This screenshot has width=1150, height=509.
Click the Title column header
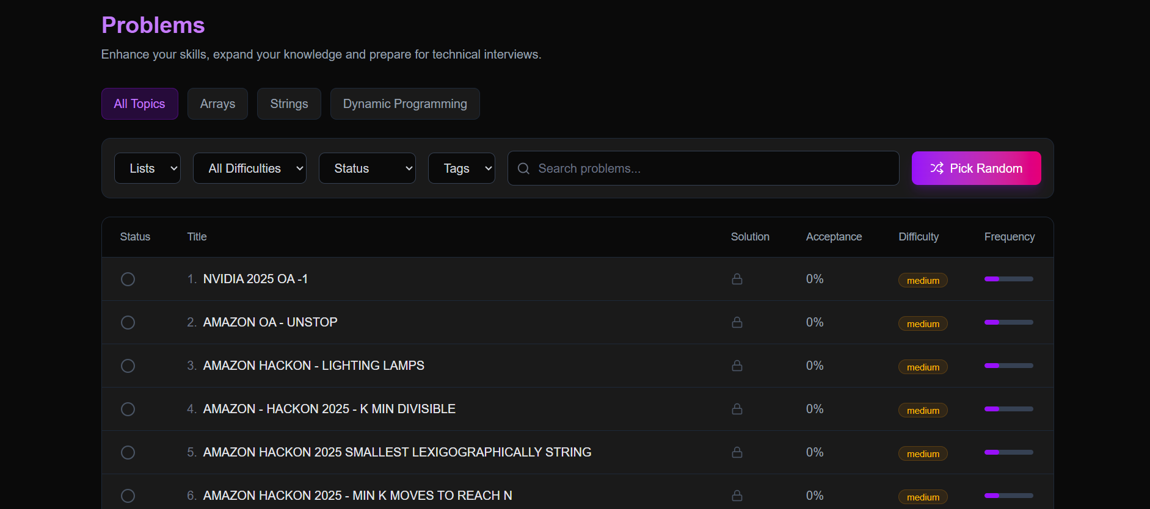pos(197,237)
